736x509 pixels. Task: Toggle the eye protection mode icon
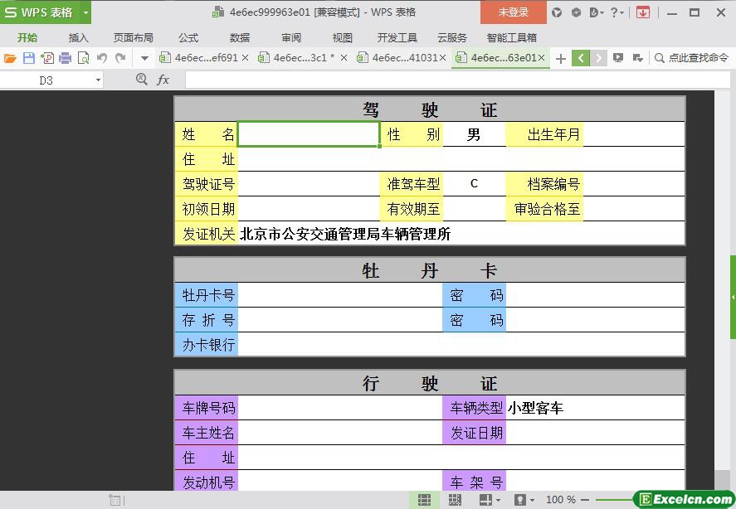pos(520,500)
